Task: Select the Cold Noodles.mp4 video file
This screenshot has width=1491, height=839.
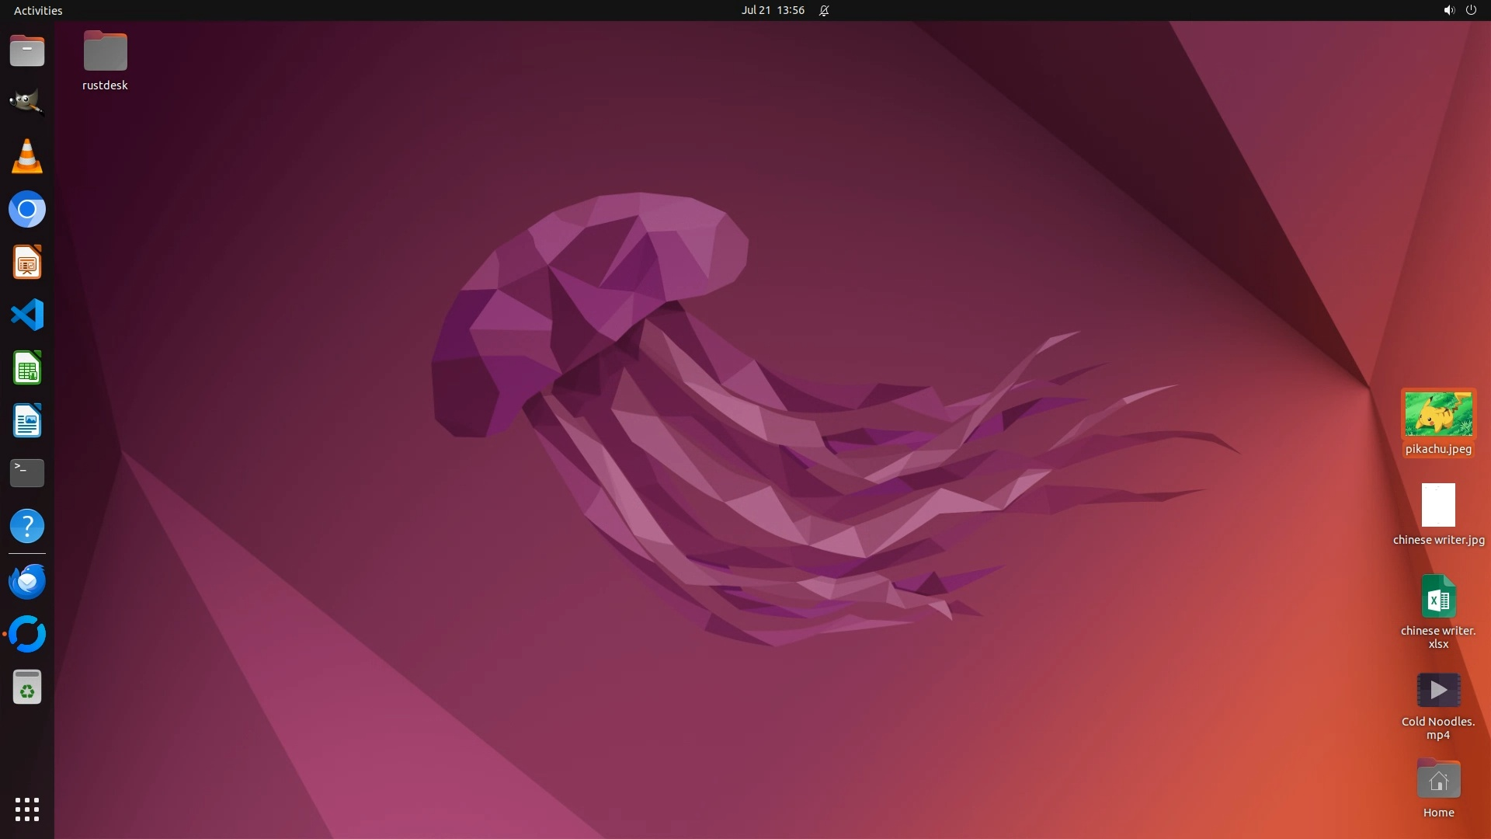Action: [x=1438, y=690]
